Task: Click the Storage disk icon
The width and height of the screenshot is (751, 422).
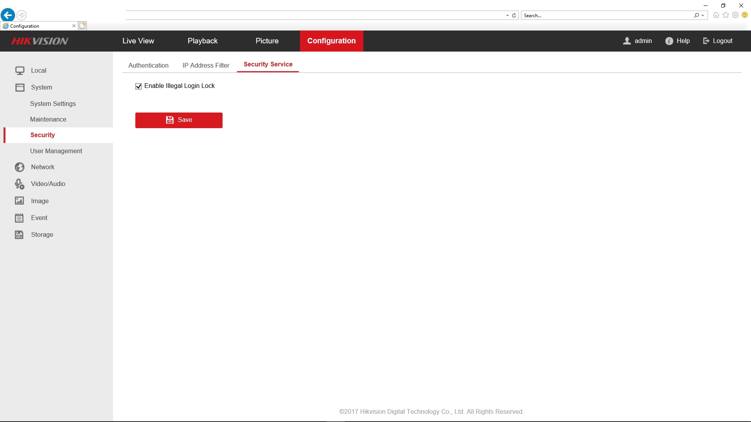Action: [x=19, y=235]
